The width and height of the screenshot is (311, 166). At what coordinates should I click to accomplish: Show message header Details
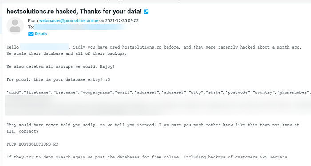pyautogui.click(x=41, y=34)
